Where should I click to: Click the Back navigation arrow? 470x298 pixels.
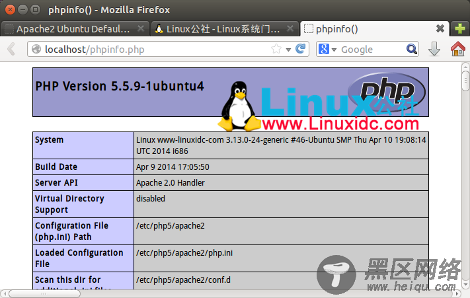pos(11,49)
